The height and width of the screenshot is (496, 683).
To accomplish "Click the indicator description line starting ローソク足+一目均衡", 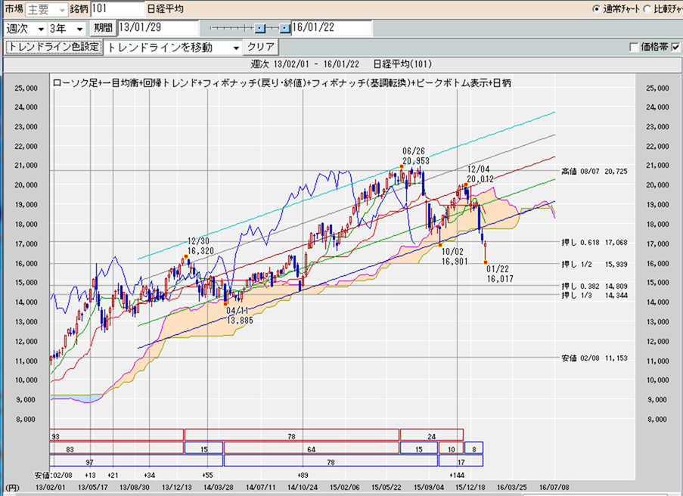I will (x=282, y=82).
